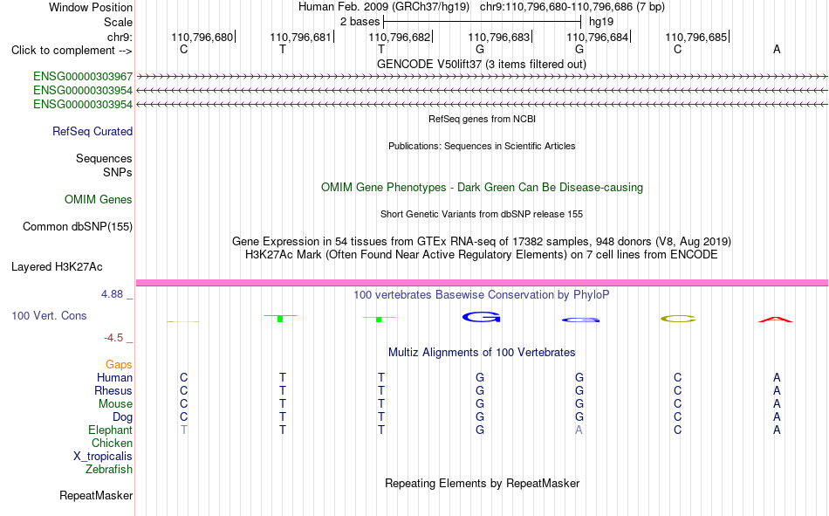829x516 pixels.
Task: Select the Human species label
Action: coord(114,377)
